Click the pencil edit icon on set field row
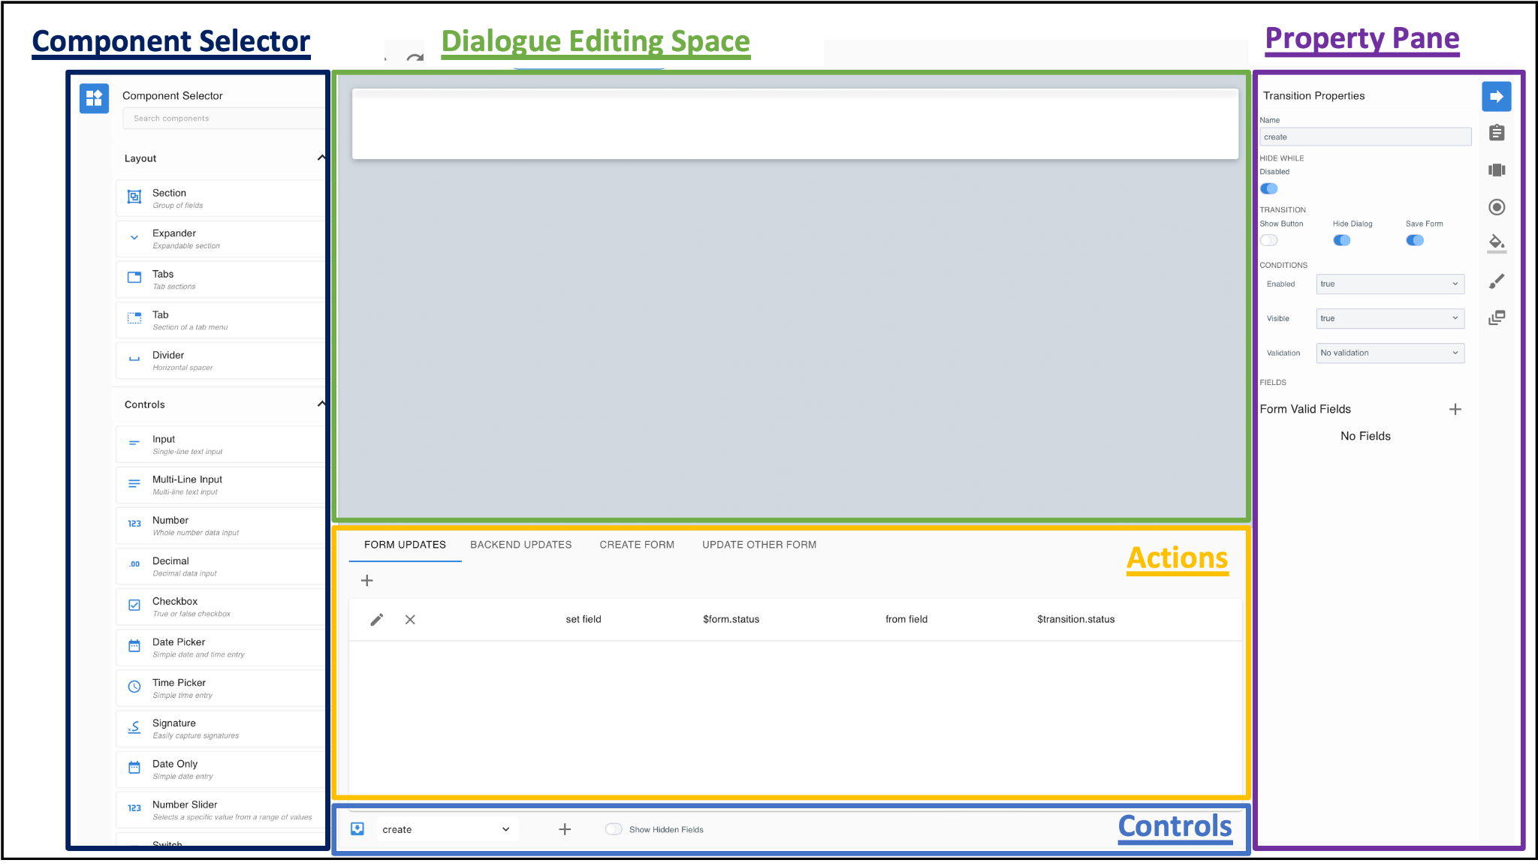Image resolution: width=1538 pixels, height=866 pixels. (377, 619)
